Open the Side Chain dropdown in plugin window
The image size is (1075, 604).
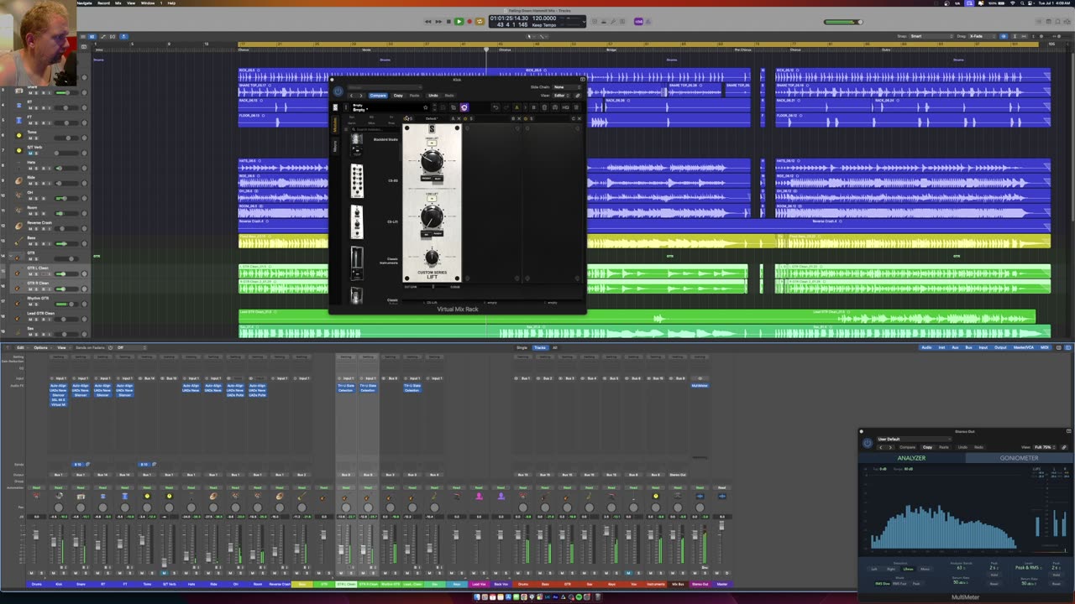(566, 87)
